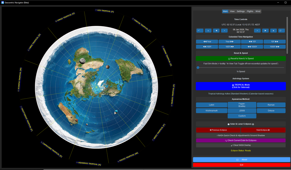
Task: Collapse the Solar & Lunar Eclipses section
Action: 229,124
